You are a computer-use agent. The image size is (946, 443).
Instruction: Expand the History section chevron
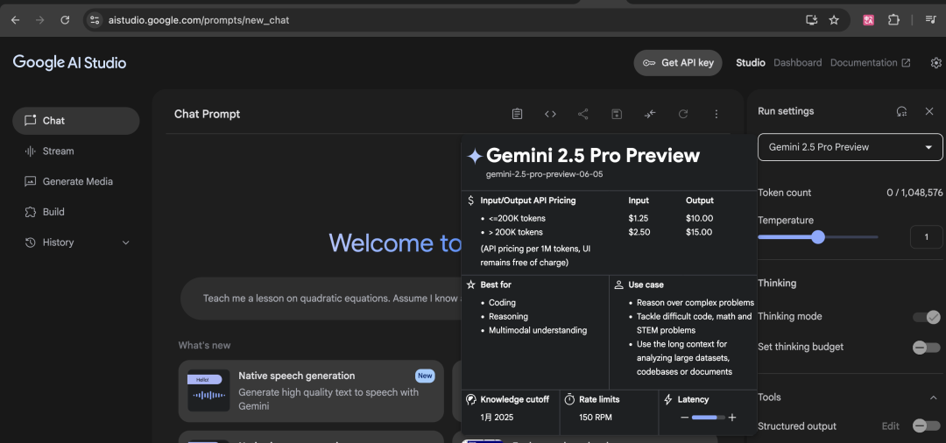point(125,243)
